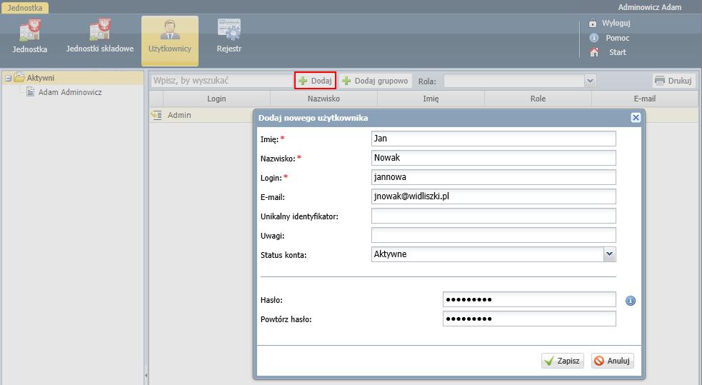Click the Dodaj button
This screenshot has height=385, width=702.
click(315, 81)
